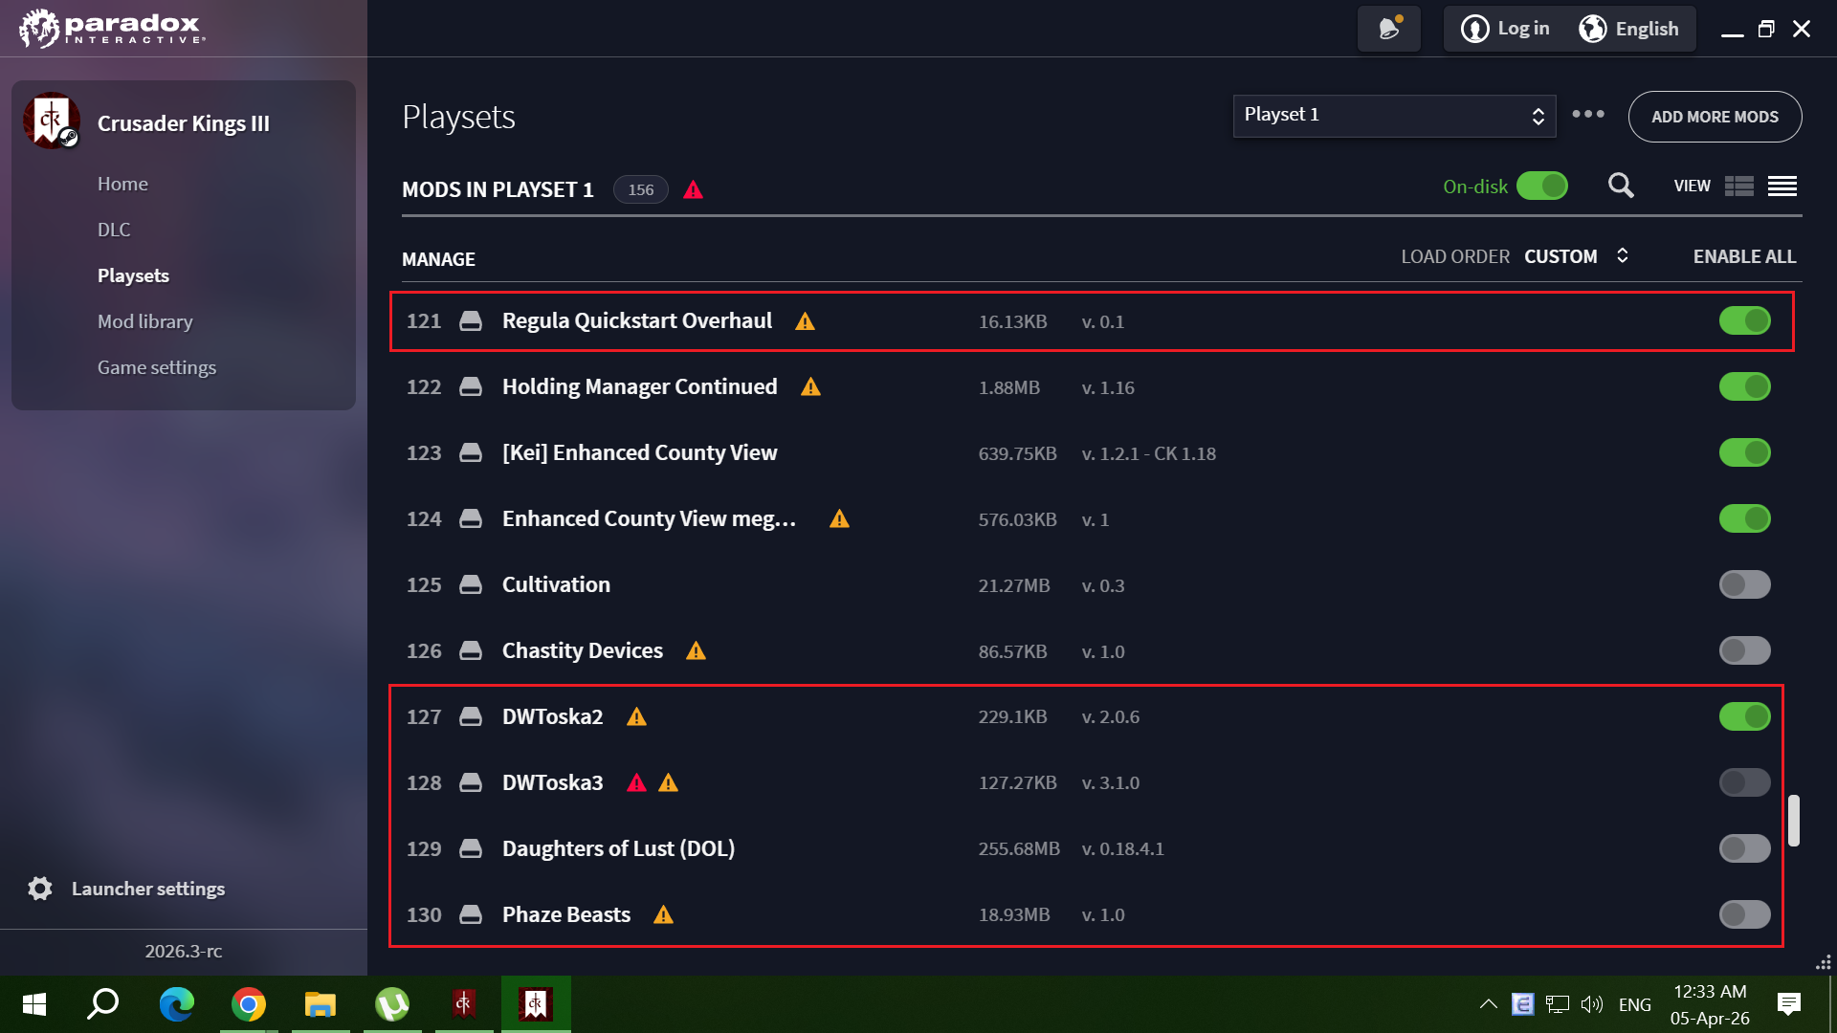
Task: Open the English language selector
Action: tap(1629, 29)
